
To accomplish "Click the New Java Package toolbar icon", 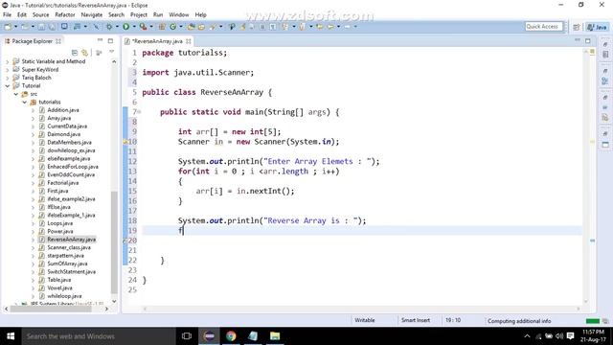I will [162, 27].
